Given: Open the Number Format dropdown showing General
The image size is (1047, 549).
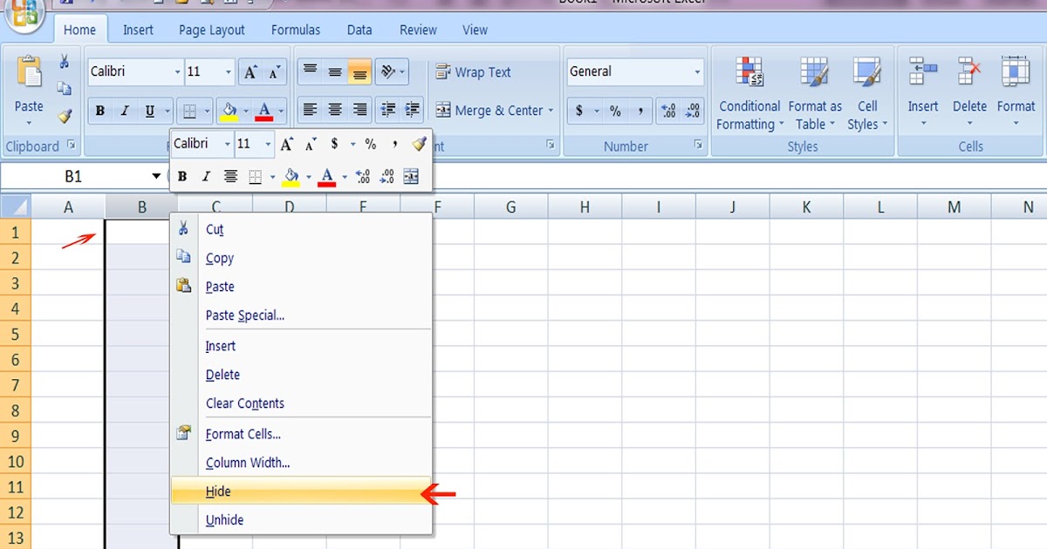Looking at the screenshot, I should point(634,71).
